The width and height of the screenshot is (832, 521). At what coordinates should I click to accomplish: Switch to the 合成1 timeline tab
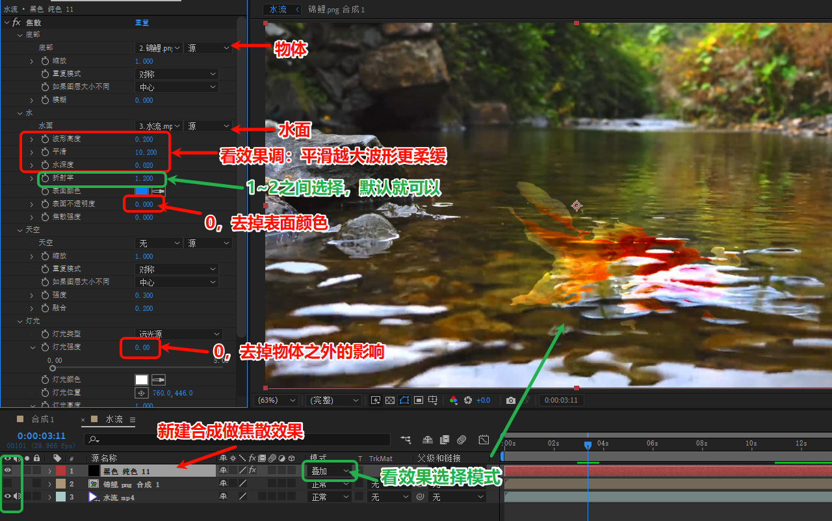tap(43, 420)
